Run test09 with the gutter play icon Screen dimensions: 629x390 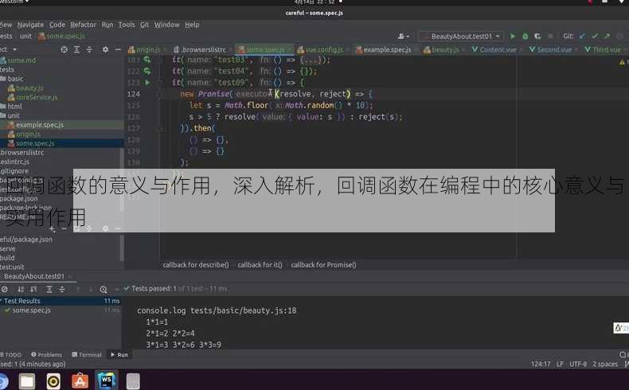click(x=147, y=83)
